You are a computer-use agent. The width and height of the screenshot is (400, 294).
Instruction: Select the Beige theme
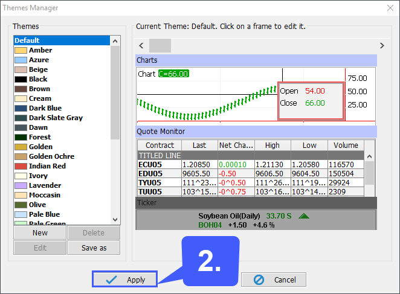click(62, 69)
